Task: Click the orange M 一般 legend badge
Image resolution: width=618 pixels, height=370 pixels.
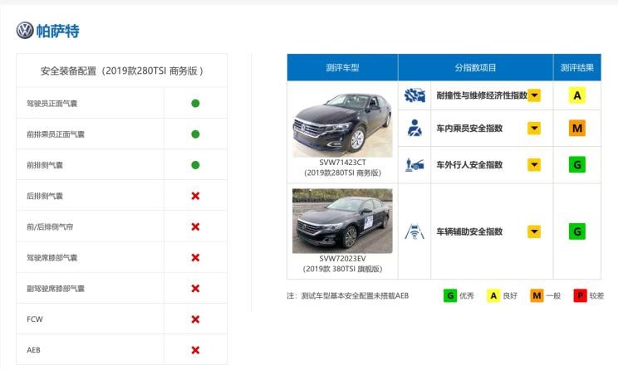Action: (x=537, y=295)
